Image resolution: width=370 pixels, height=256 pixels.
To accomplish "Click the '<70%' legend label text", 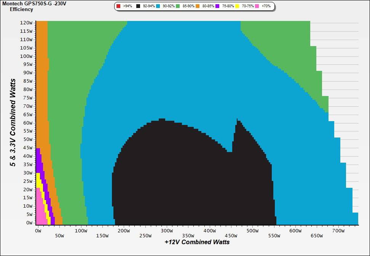I will (266, 6).
